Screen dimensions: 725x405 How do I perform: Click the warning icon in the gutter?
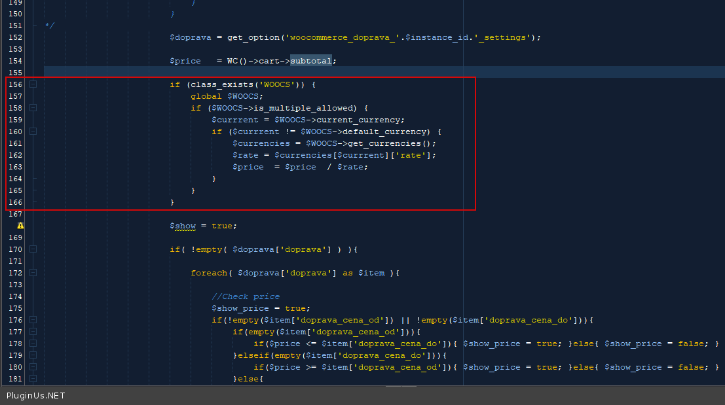click(20, 226)
